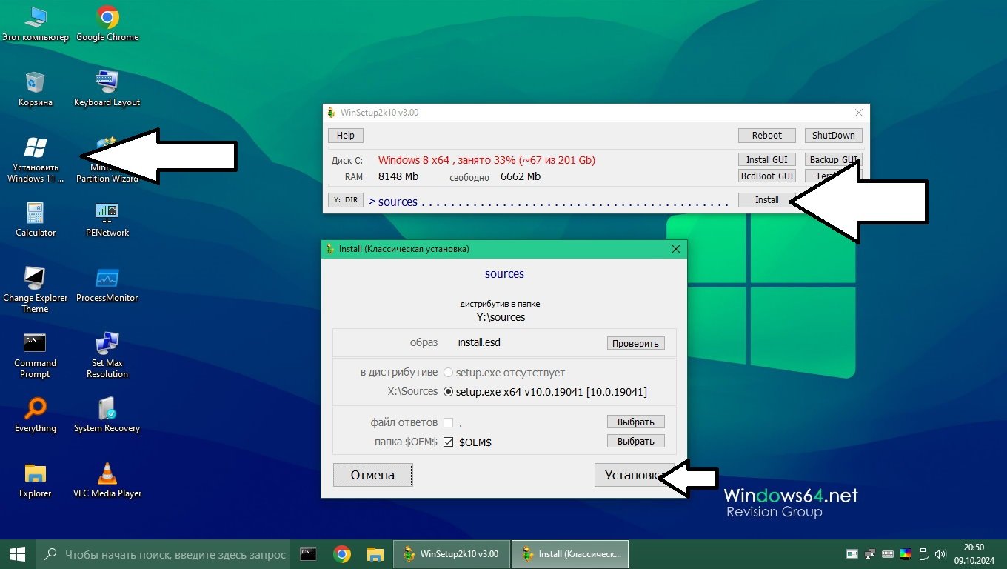This screenshot has width=1007, height=569.
Task: Launch Google Chrome from the desktop
Action: coord(108,18)
